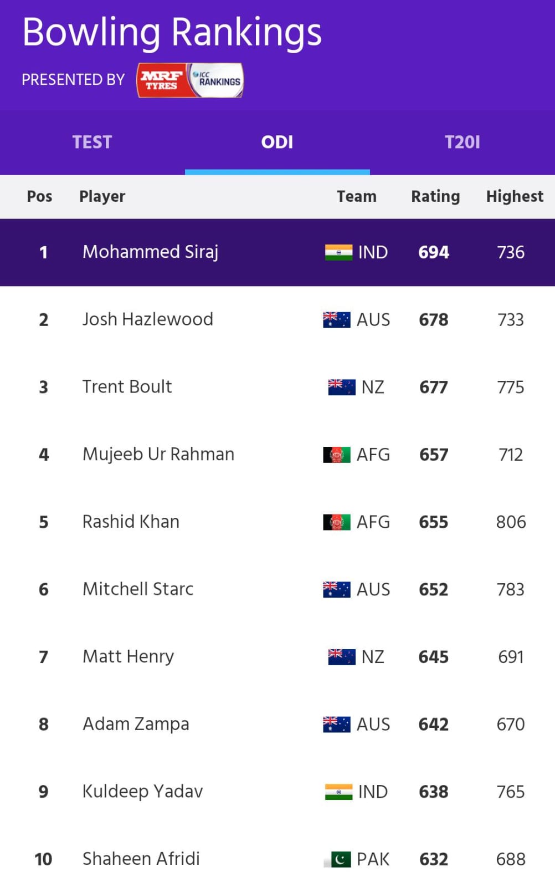
Task: Select the ODI rankings tab
Action: (277, 142)
